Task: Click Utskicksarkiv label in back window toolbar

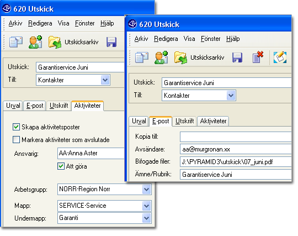Action: (82, 42)
